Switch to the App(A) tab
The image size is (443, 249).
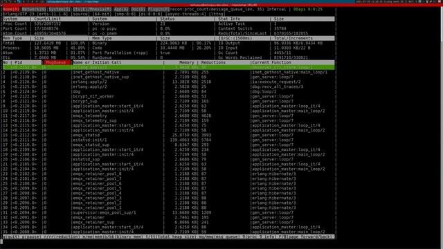(x=121, y=9)
